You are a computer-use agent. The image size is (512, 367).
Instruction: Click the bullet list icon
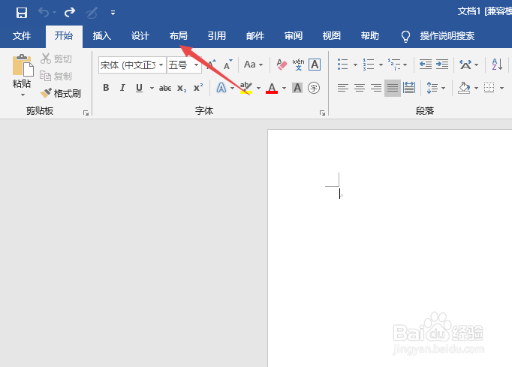pos(343,65)
